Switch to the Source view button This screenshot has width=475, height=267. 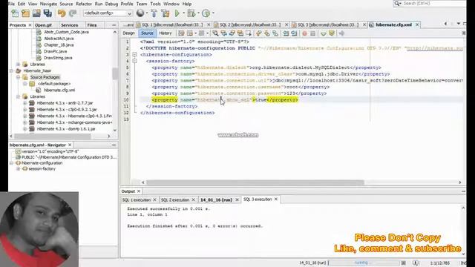tap(147, 33)
